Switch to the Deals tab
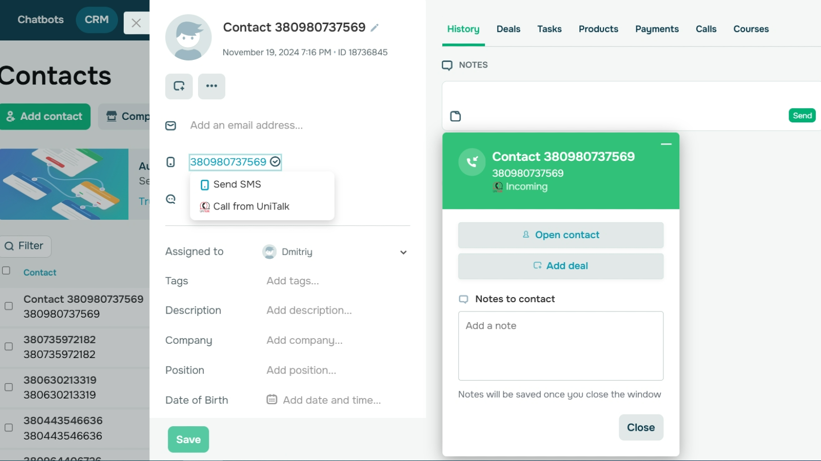This screenshot has width=821, height=461. [508, 29]
